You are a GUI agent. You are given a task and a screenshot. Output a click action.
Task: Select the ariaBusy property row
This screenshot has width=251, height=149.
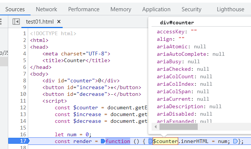click(x=178, y=62)
